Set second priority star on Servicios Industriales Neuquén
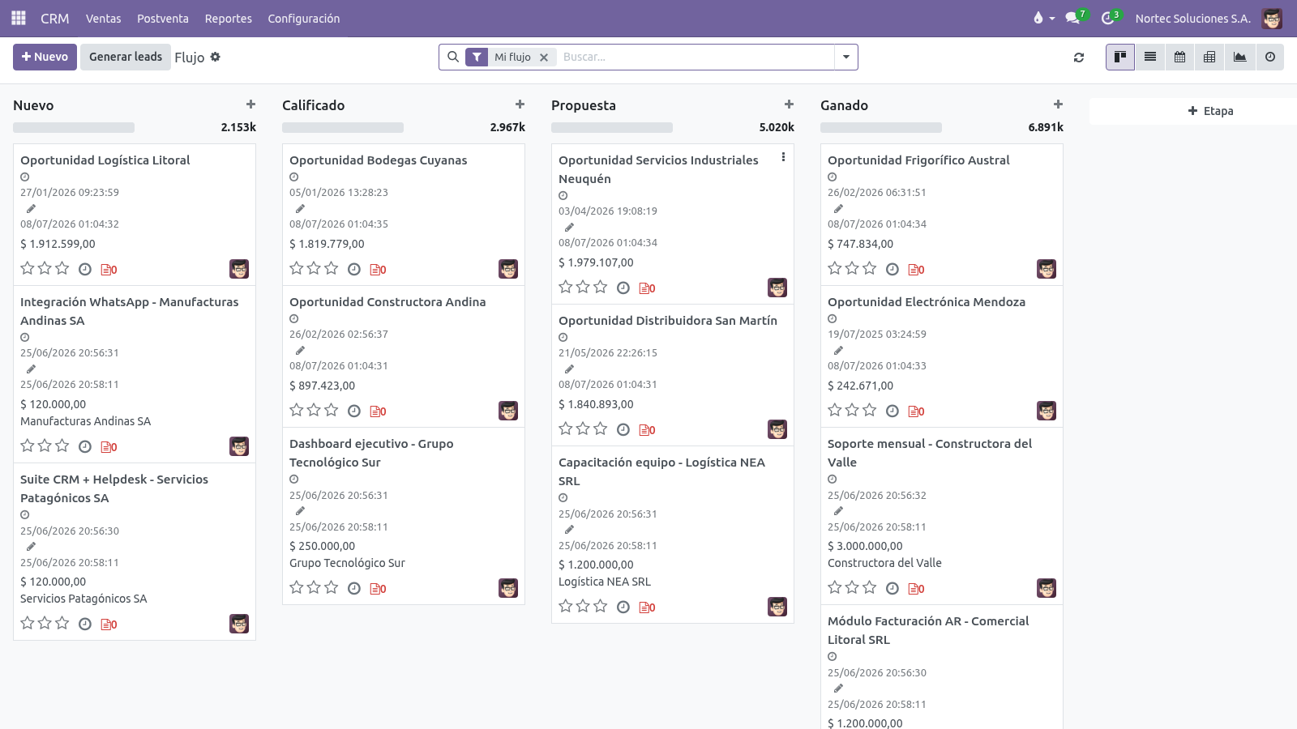The height and width of the screenshot is (729, 1297). click(x=584, y=287)
